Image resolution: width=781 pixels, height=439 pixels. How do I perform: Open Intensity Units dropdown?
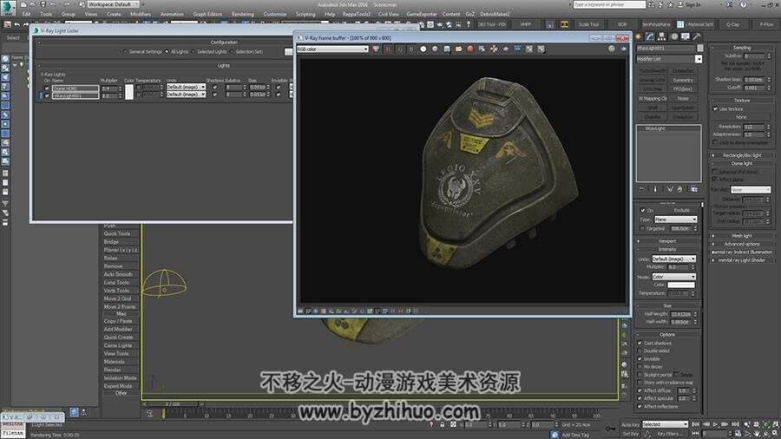click(x=674, y=259)
